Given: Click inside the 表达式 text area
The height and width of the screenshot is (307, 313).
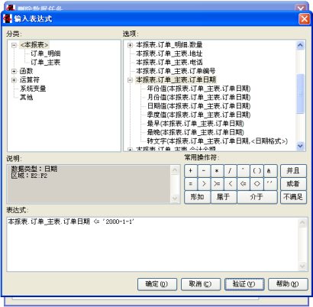Looking at the screenshot, I should point(153,244).
